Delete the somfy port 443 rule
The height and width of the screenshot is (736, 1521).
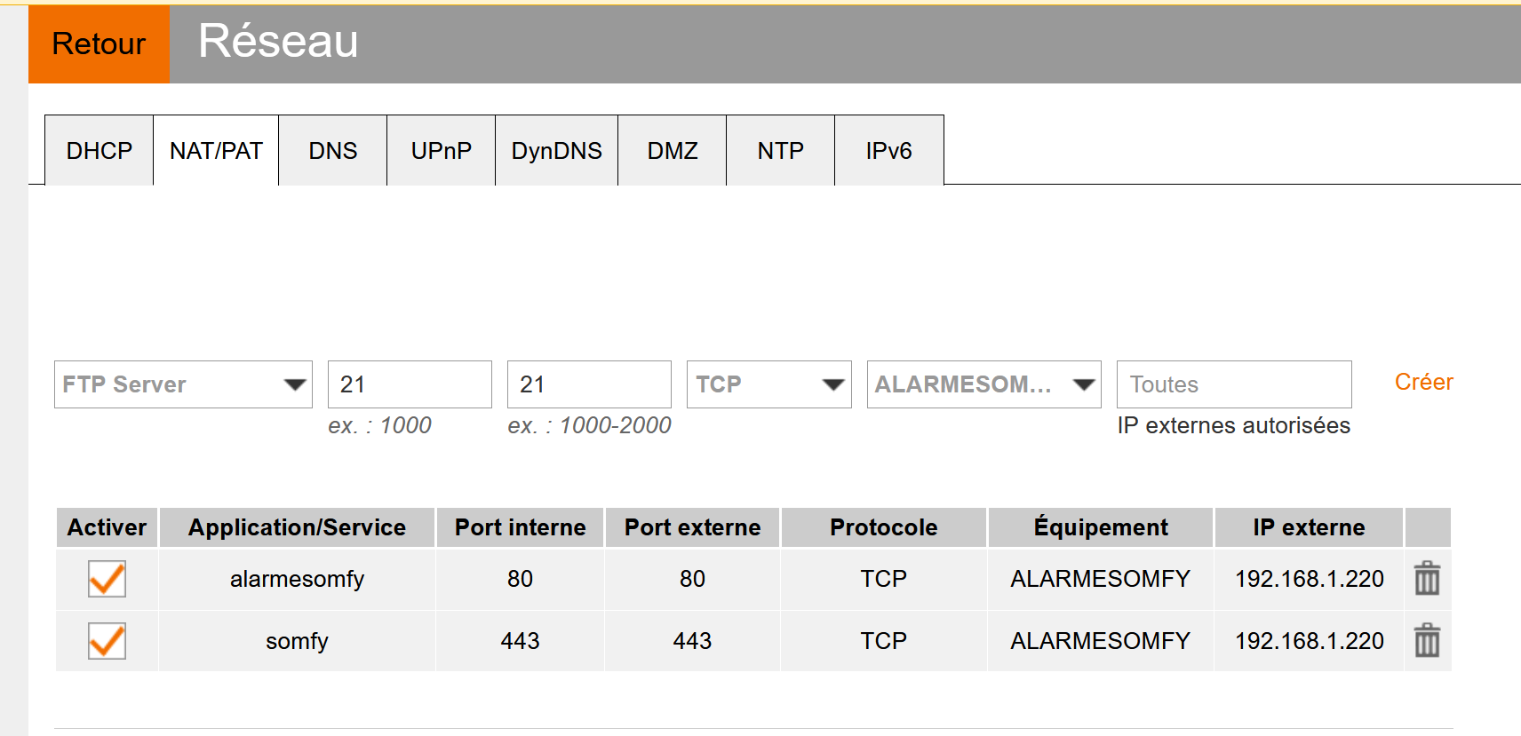pyautogui.click(x=1427, y=640)
